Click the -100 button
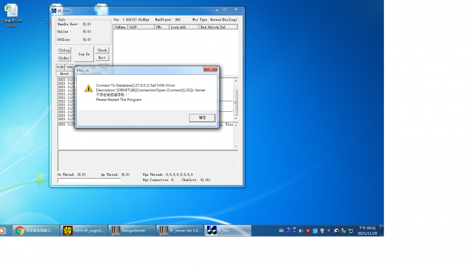 69,67
